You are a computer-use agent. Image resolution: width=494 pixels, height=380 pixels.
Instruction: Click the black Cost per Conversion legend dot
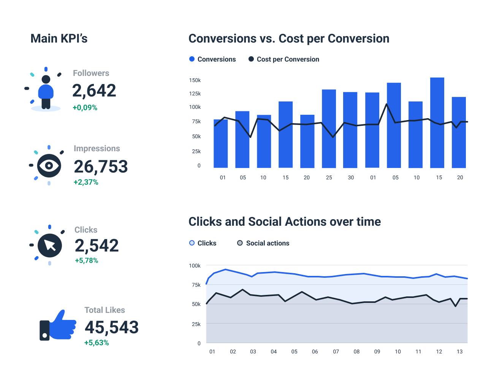pyautogui.click(x=251, y=59)
